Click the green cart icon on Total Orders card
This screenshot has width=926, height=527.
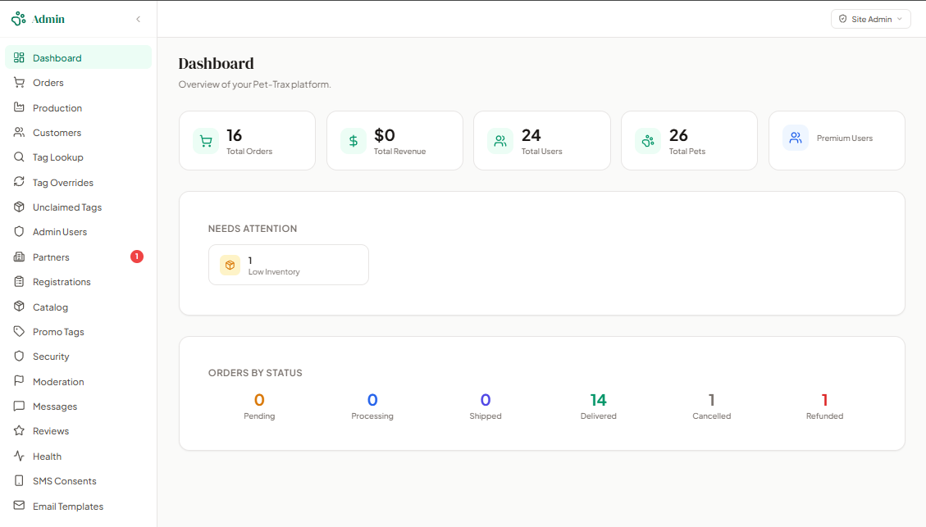point(206,141)
